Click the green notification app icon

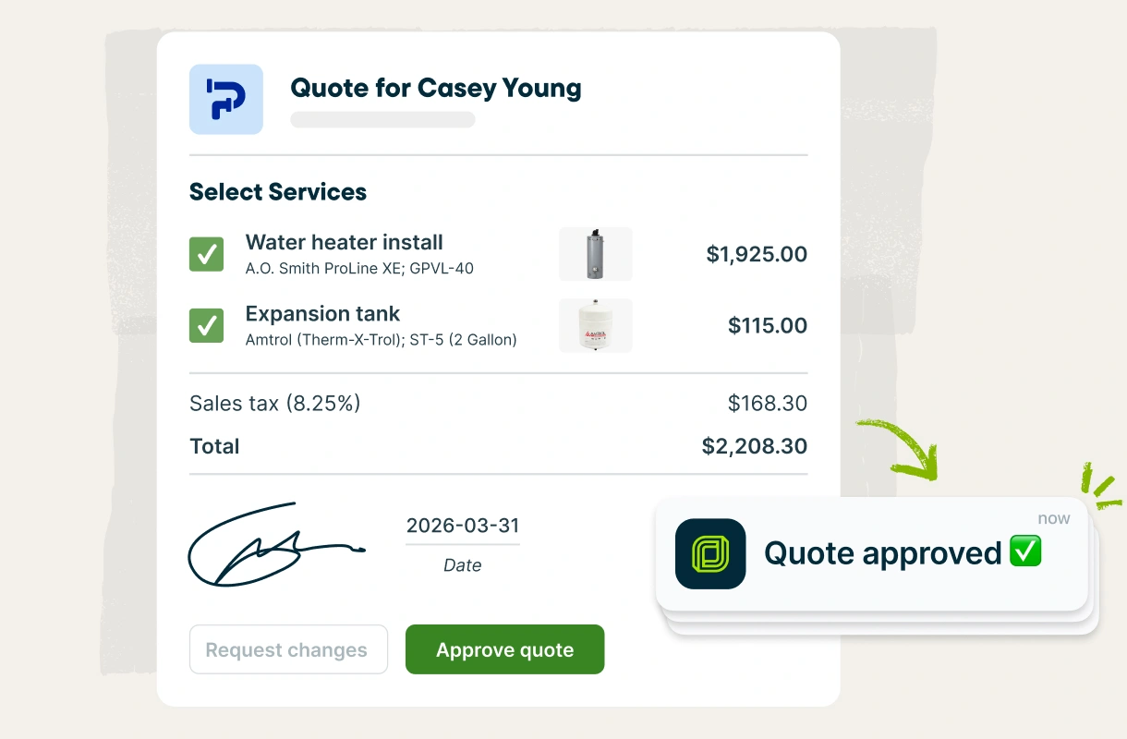coord(709,553)
